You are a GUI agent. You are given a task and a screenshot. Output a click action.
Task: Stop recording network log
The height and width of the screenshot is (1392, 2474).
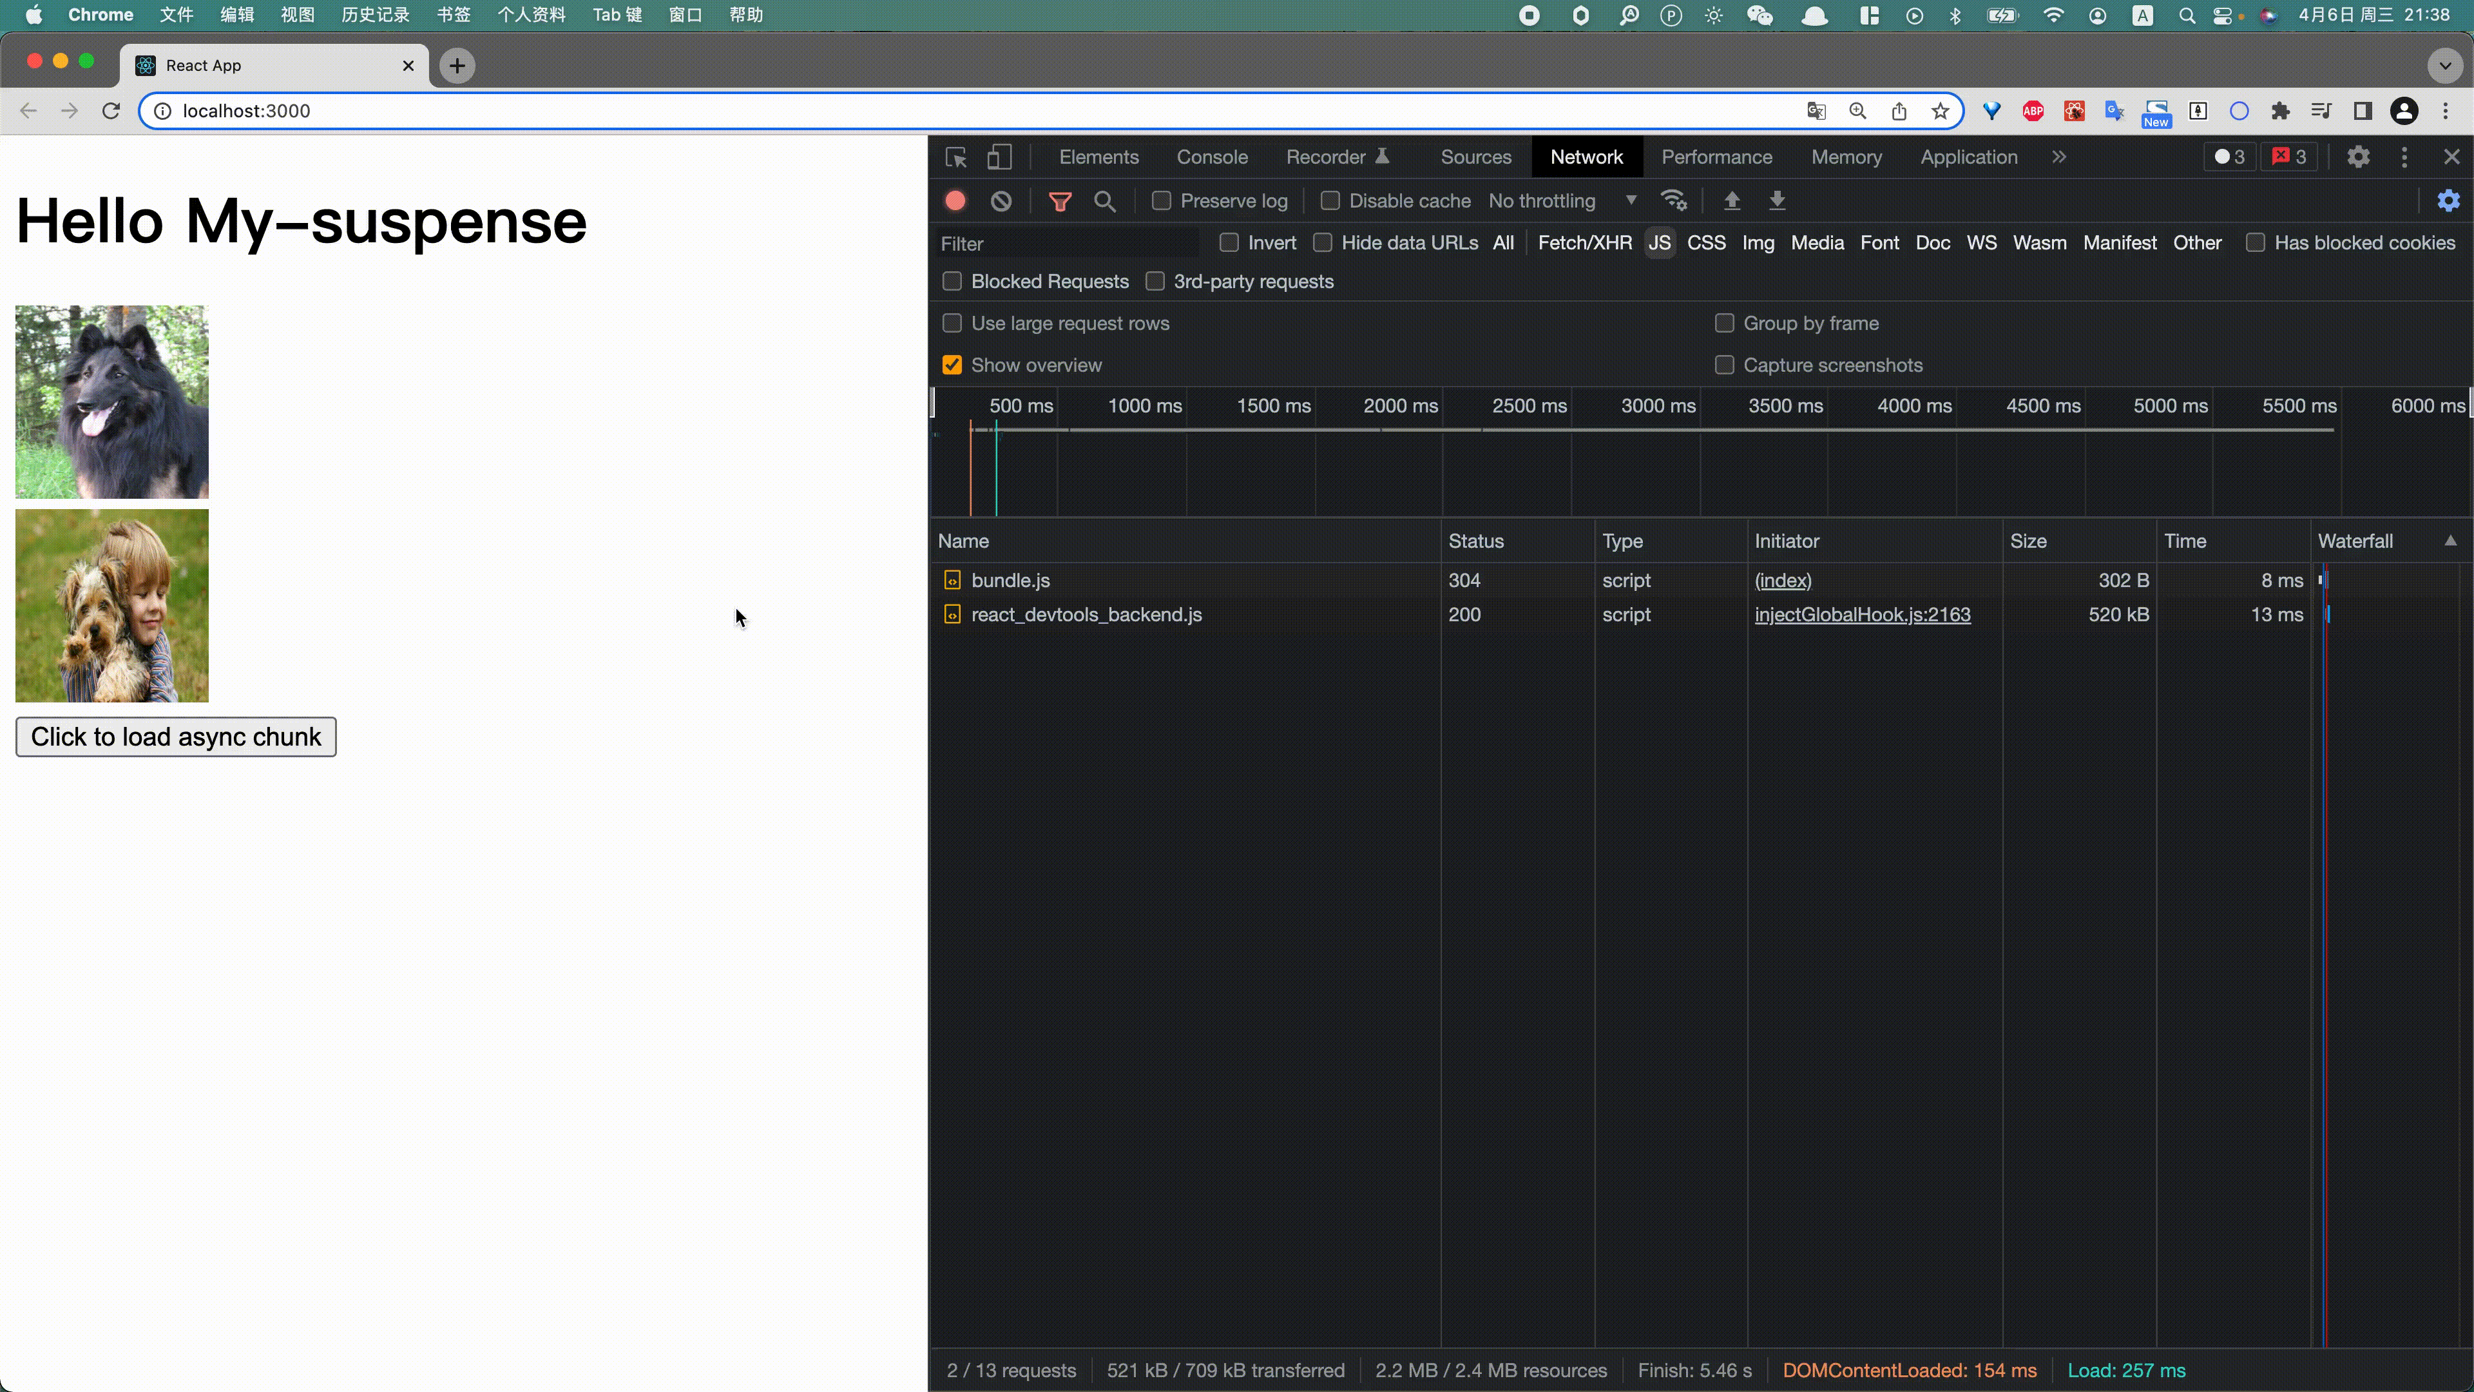tap(955, 201)
